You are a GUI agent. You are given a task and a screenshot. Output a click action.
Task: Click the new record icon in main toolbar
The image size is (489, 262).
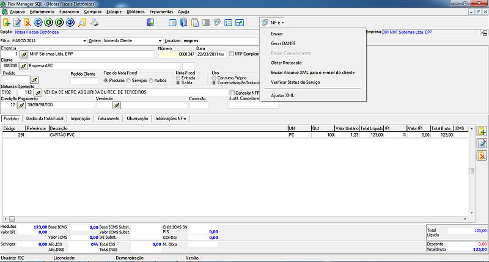pos(7,23)
